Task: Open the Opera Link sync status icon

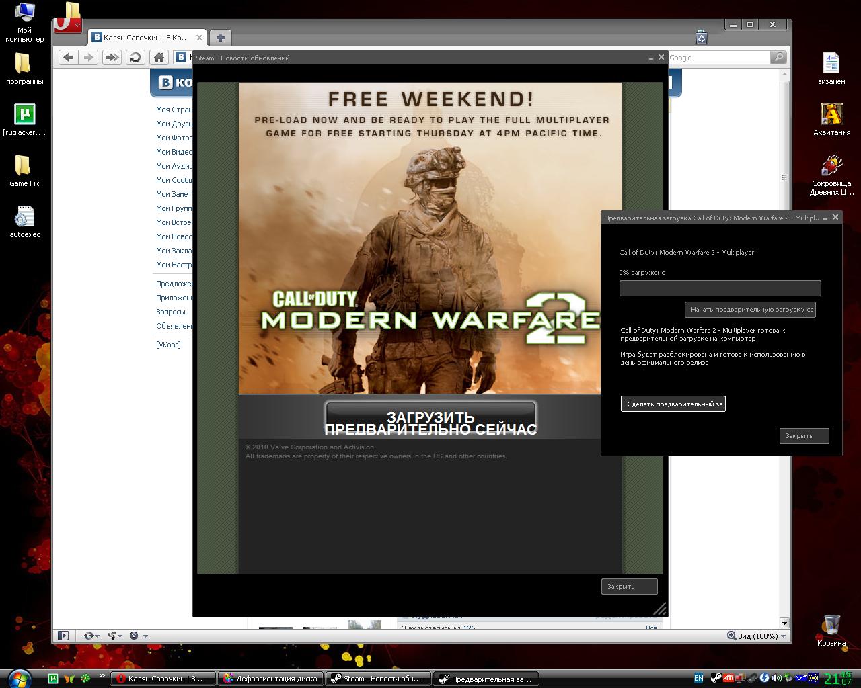Action: point(89,636)
